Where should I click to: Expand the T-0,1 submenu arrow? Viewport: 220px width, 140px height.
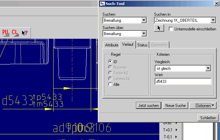pyautogui.click(x=176, y=137)
